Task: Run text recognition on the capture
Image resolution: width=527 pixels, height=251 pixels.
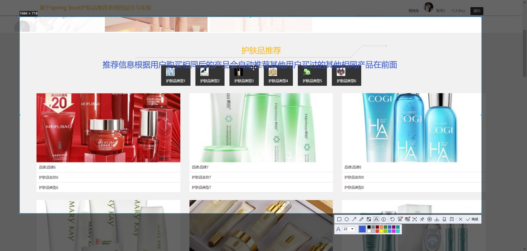Action: pyautogui.click(x=415, y=219)
